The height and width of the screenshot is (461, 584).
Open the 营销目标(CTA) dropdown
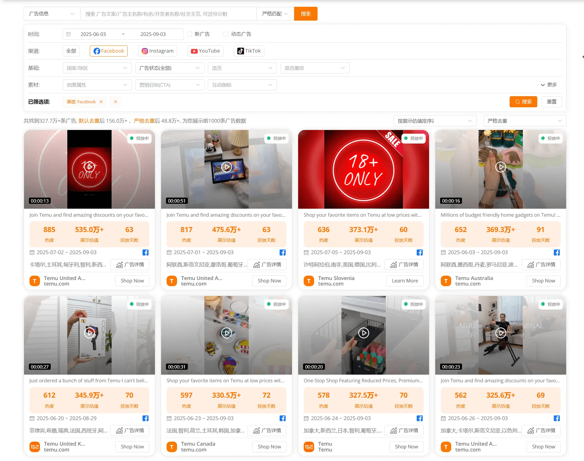coord(170,85)
